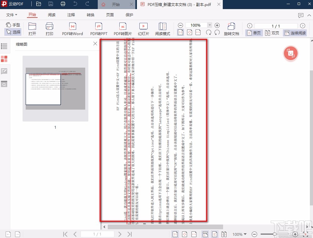Select the 页面 ribbon tab

tap(110, 15)
